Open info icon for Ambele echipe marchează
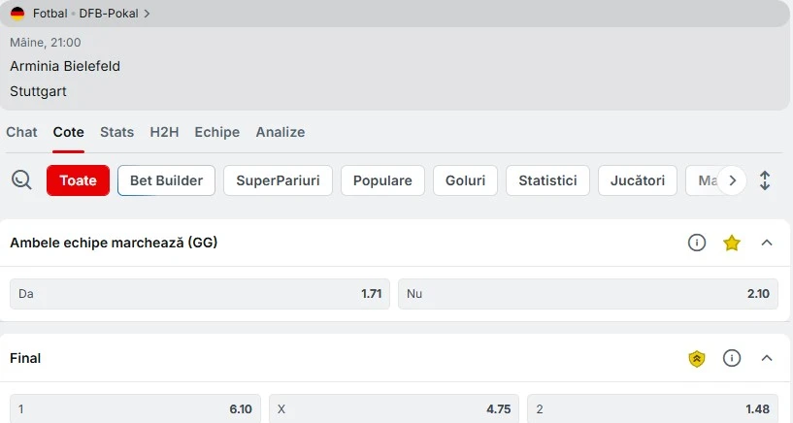Image resolution: width=793 pixels, height=423 pixels. [x=696, y=243]
